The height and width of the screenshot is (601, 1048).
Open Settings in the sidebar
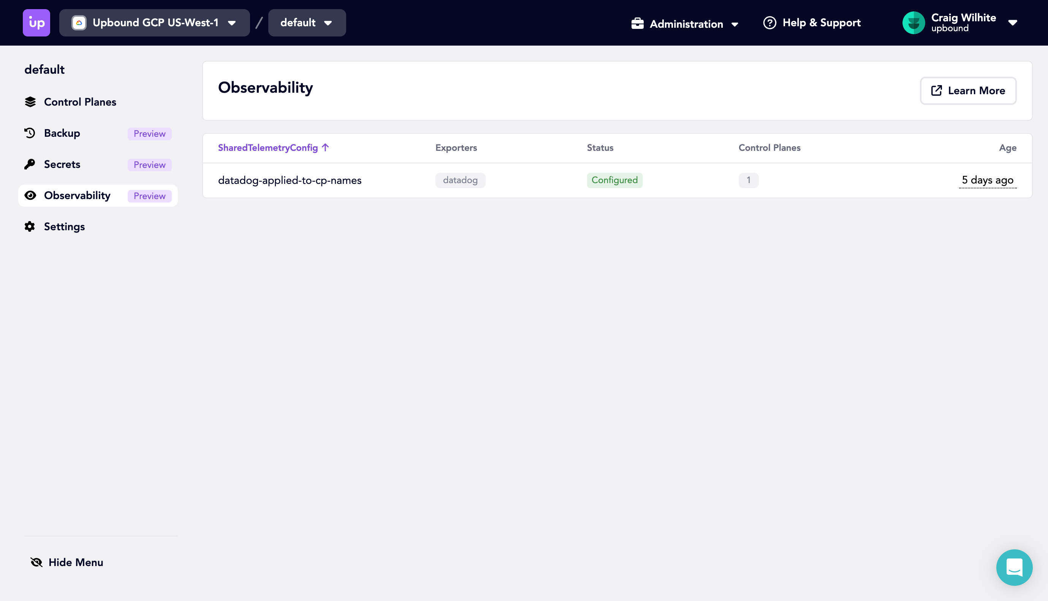[x=98, y=227]
